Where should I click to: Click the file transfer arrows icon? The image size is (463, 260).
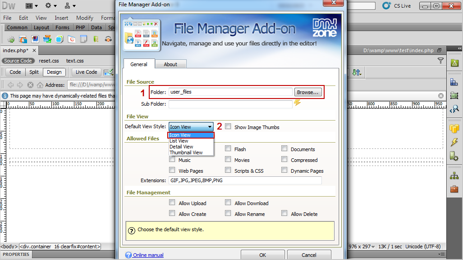tap(357, 72)
